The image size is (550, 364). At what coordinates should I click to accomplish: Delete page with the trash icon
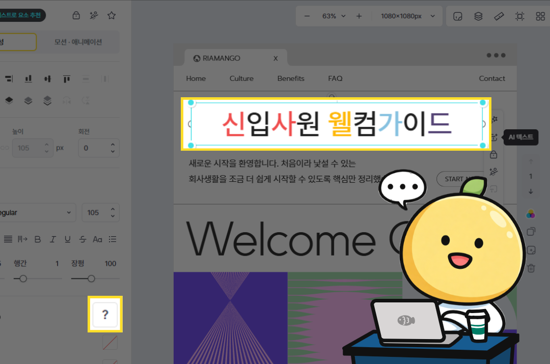(531, 268)
